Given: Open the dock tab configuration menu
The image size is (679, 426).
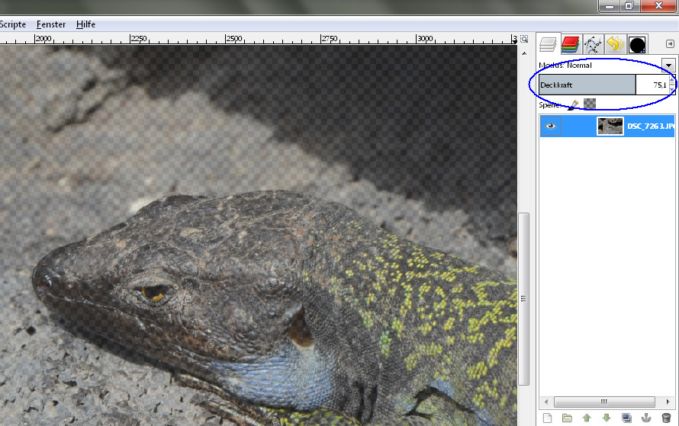Looking at the screenshot, I should (670, 44).
